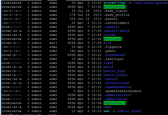
Task: Select the mail group on etc row
Action: click(53, 43)
